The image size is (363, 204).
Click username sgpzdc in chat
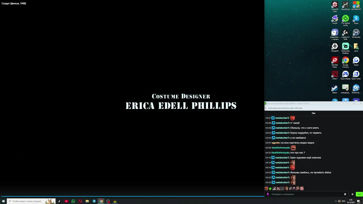[276, 143]
